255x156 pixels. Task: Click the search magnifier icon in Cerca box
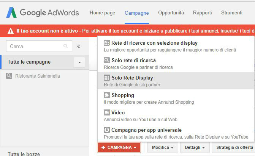point(66,46)
